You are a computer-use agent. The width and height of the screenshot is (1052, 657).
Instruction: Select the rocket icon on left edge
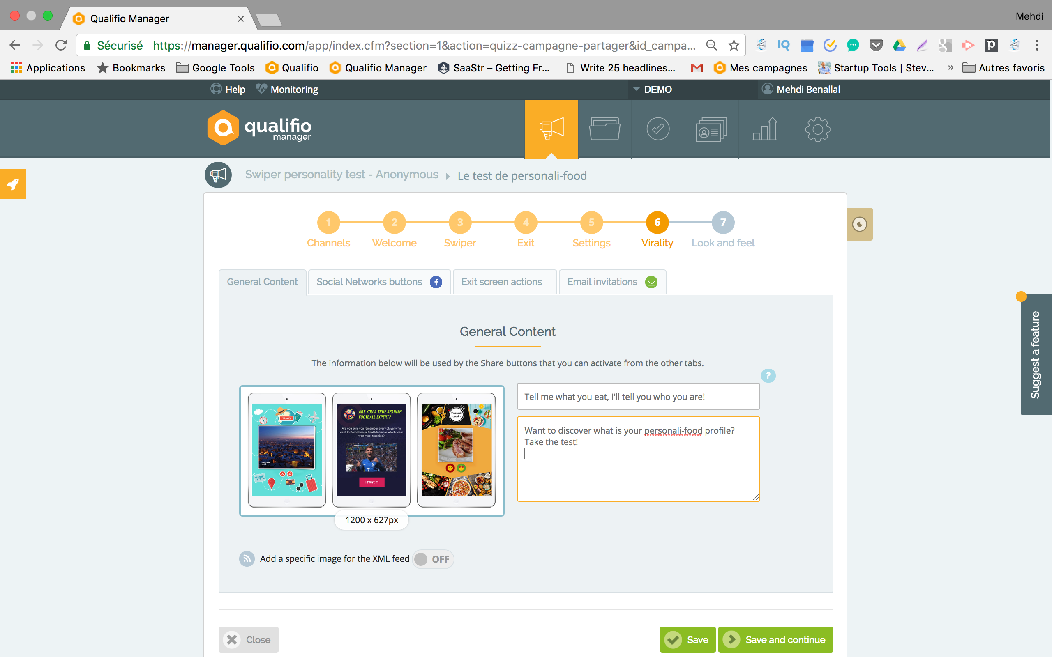point(13,184)
